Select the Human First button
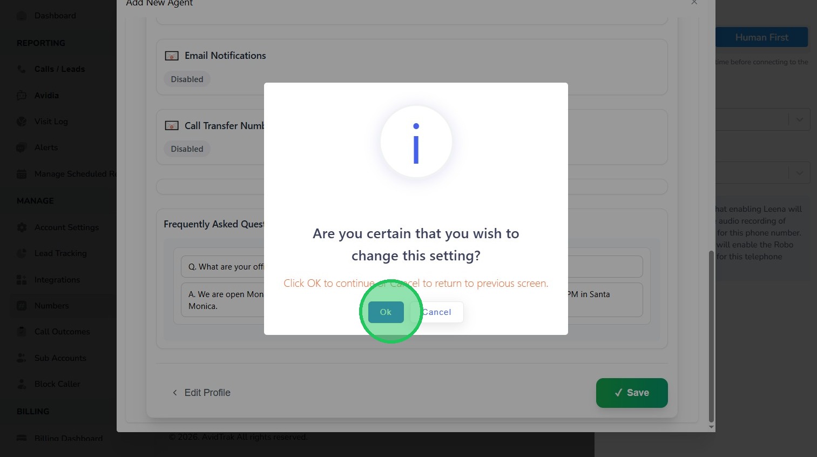Viewport: 817px width, 457px height. click(761, 37)
